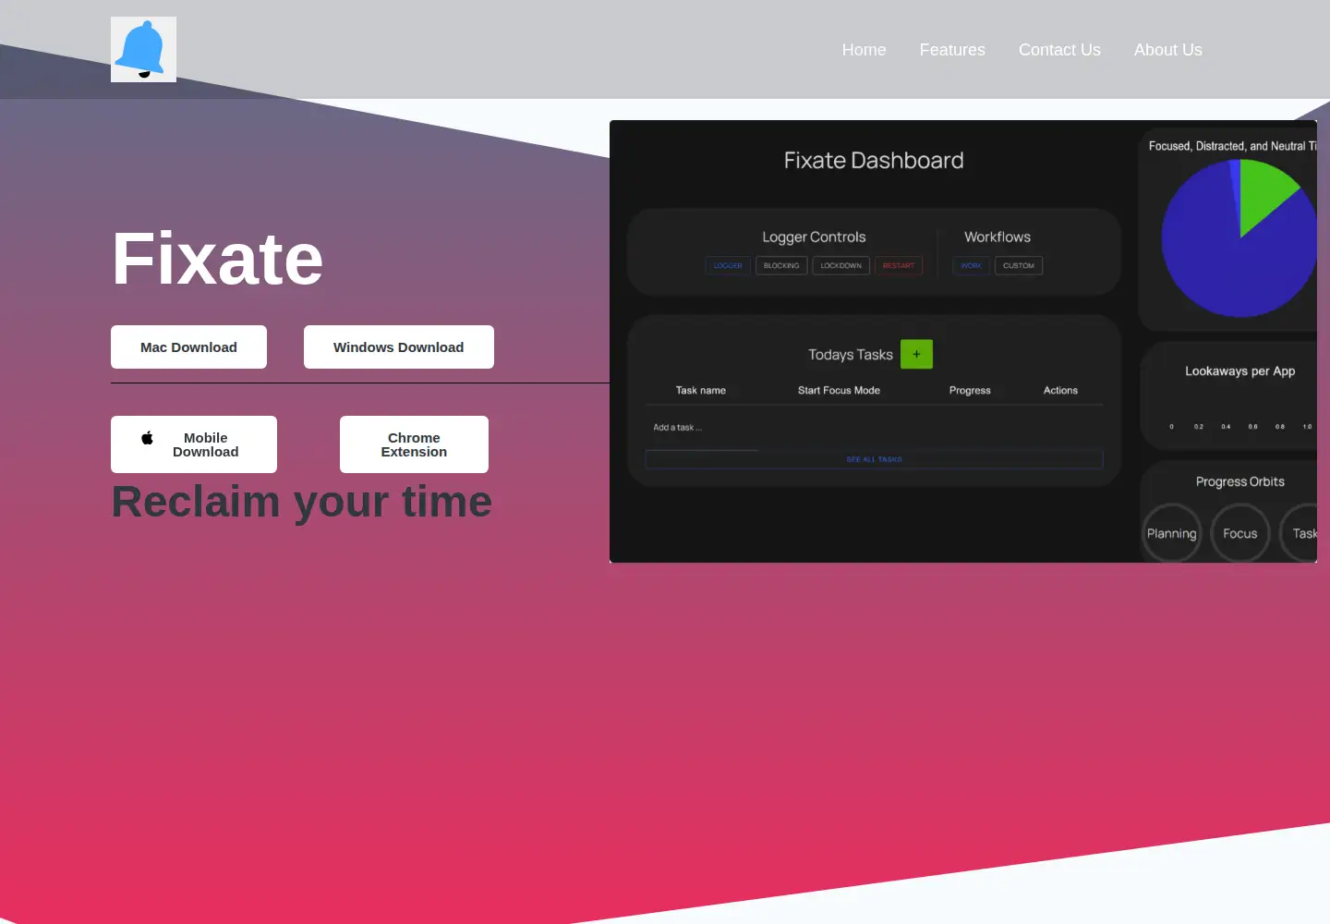This screenshot has width=1330, height=924.
Task: Click the 'Reclaim your time' tagline
Action: pos(301,503)
